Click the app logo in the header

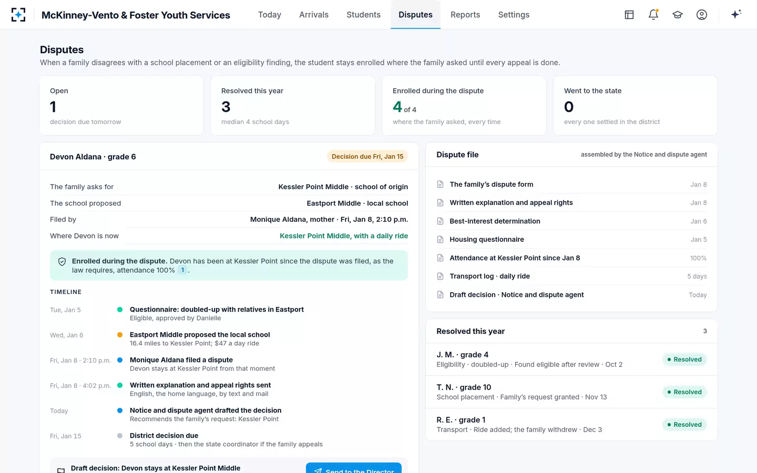pyautogui.click(x=18, y=15)
